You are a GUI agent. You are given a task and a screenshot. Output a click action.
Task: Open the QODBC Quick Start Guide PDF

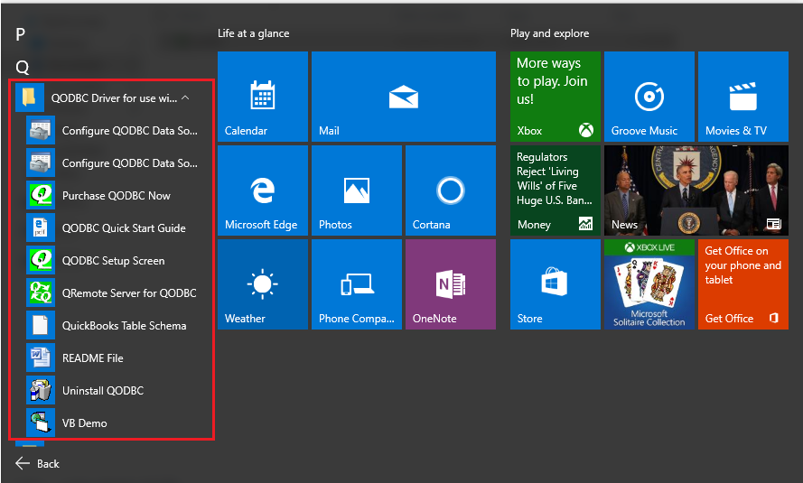[x=112, y=228]
